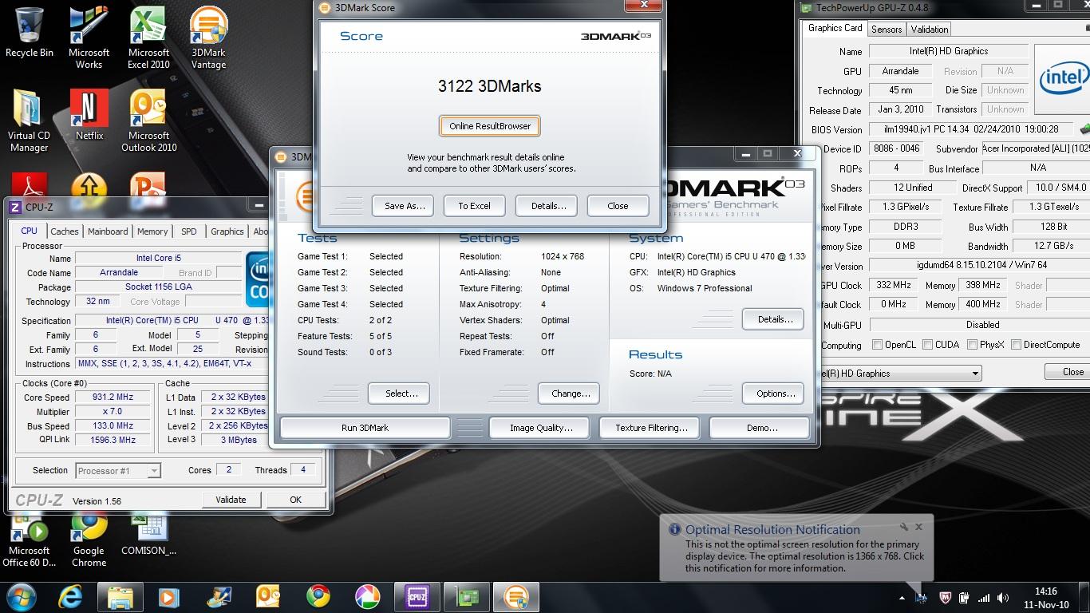The image size is (1090, 613).
Task: Open Windows Explorer from taskbar
Action: tap(120, 596)
